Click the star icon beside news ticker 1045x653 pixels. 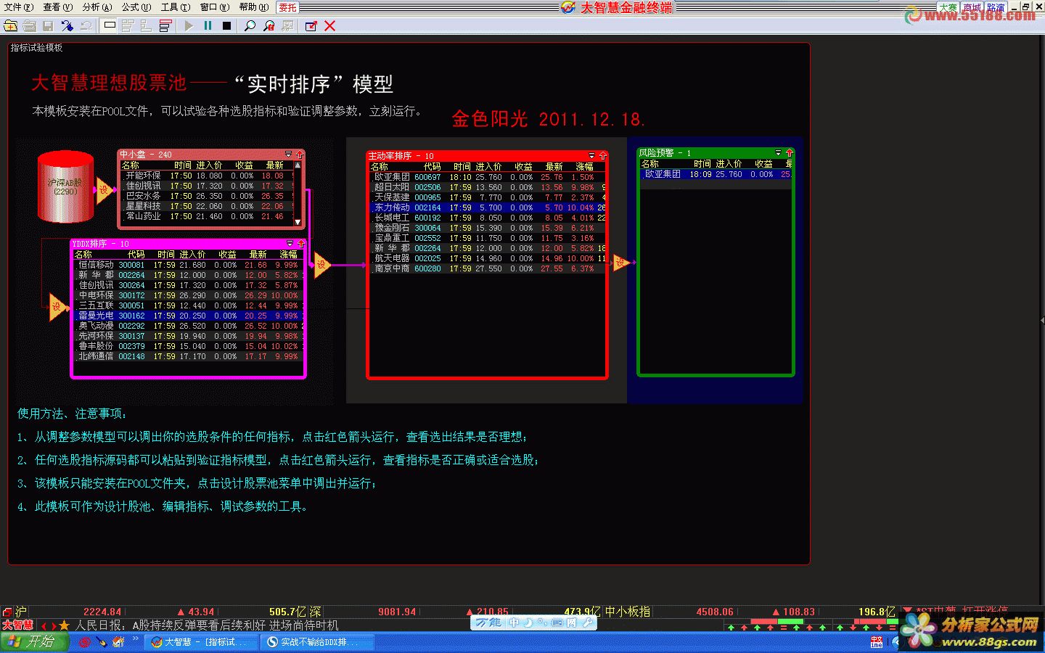64,625
